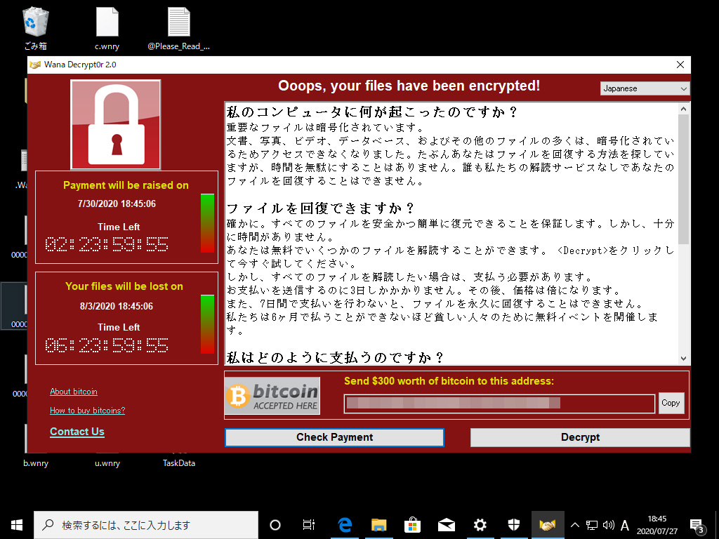This screenshot has height=539, width=719.
Task: Open the Recycle Bin desktop icon
Action: [35, 27]
